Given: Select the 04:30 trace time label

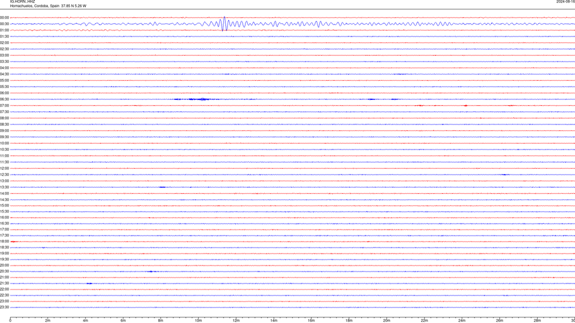Looking at the screenshot, I should (x=4, y=74).
